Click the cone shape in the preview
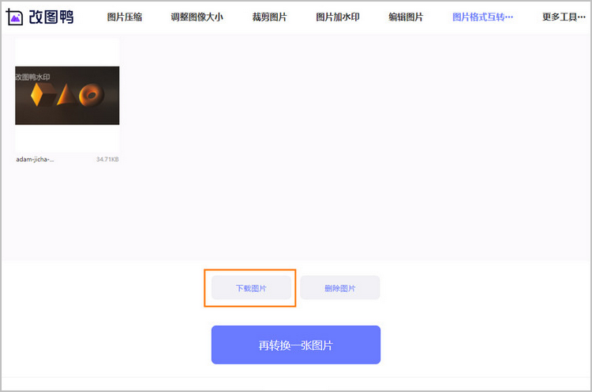 66,96
